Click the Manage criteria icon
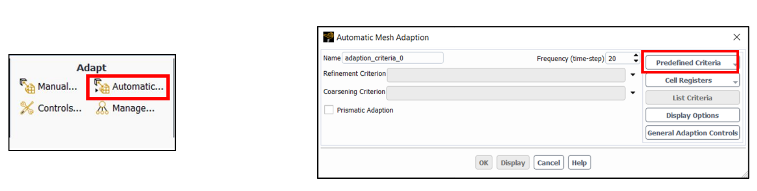This screenshot has height=191, width=757. [102, 108]
